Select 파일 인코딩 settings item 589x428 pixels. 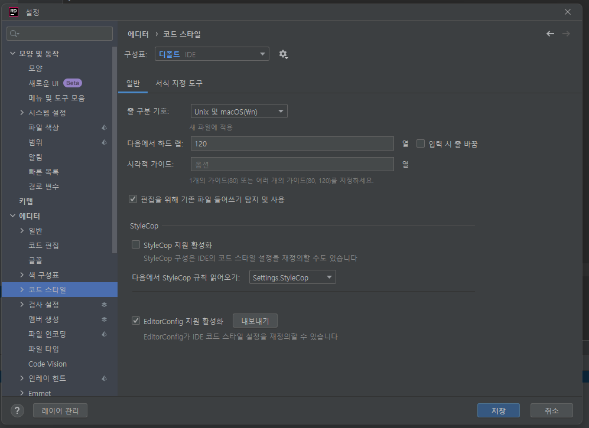pos(47,334)
